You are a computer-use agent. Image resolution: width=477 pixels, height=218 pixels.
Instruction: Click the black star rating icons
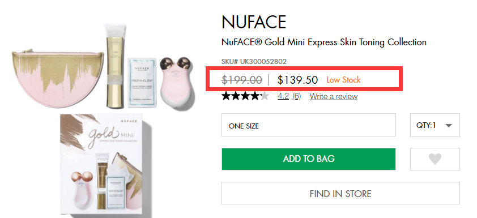coord(245,96)
